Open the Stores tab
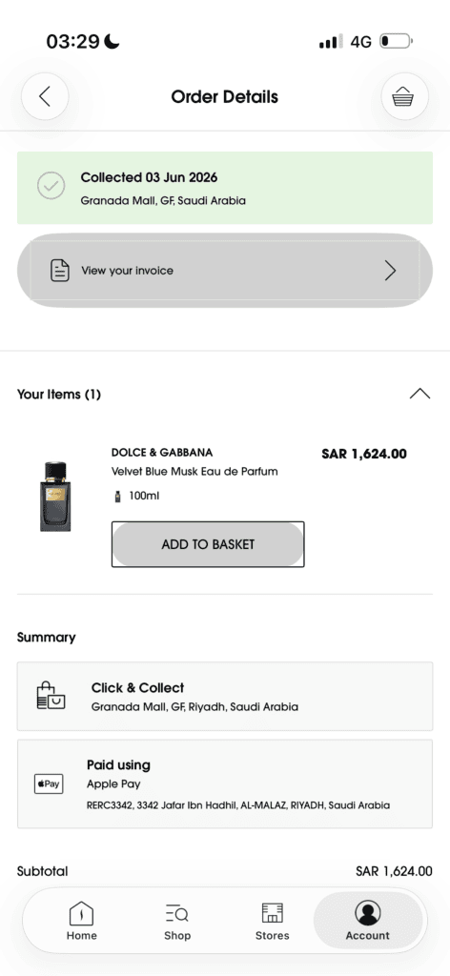Image resolution: width=450 pixels, height=976 pixels. pyautogui.click(x=272, y=922)
